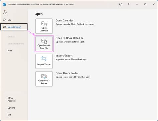Open Help with the question mark icon
This screenshot has height=121, width=158.
(129, 4)
